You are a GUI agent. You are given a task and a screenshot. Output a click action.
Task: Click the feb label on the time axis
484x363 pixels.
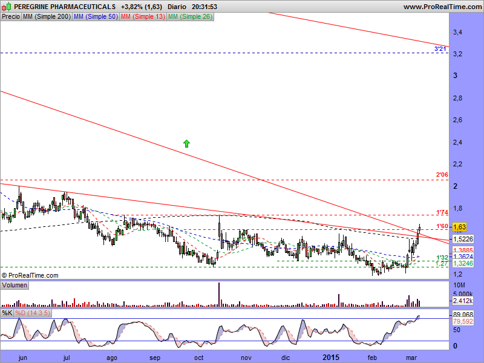(x=372, y=358)
